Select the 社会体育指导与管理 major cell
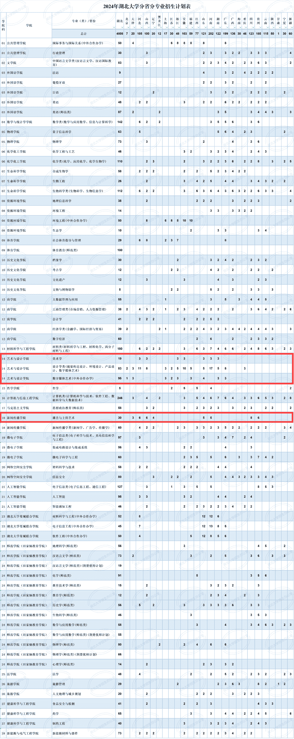 pos(84,240)
